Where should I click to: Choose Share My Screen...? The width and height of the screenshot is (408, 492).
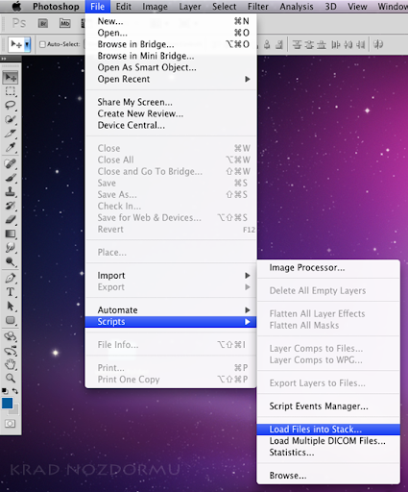pyautogui.click(x=171, y=102)
